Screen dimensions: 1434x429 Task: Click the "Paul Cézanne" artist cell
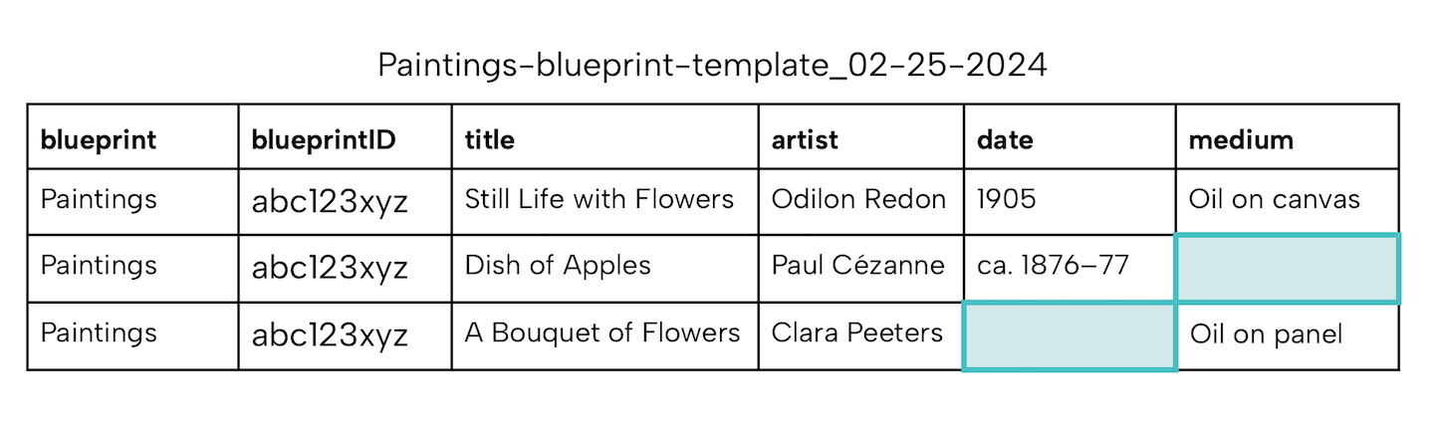pyautogui.click(x=857, y=266)
